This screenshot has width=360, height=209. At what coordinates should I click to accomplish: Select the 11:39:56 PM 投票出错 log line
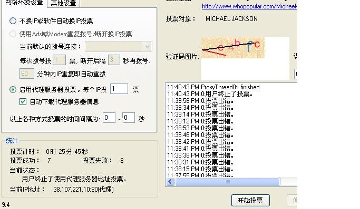pyautogui.click(x=200, y=101)
